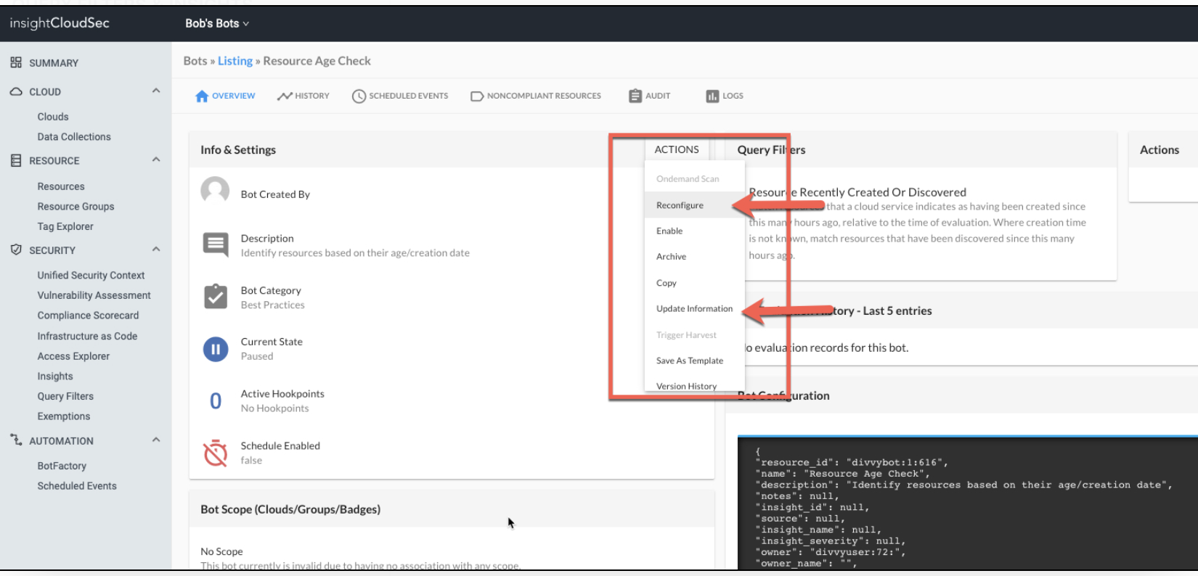Viewport: 1198px width, 576px height.
Task: Click the Bot Category checkmark icon
Action: pos(216,297)
